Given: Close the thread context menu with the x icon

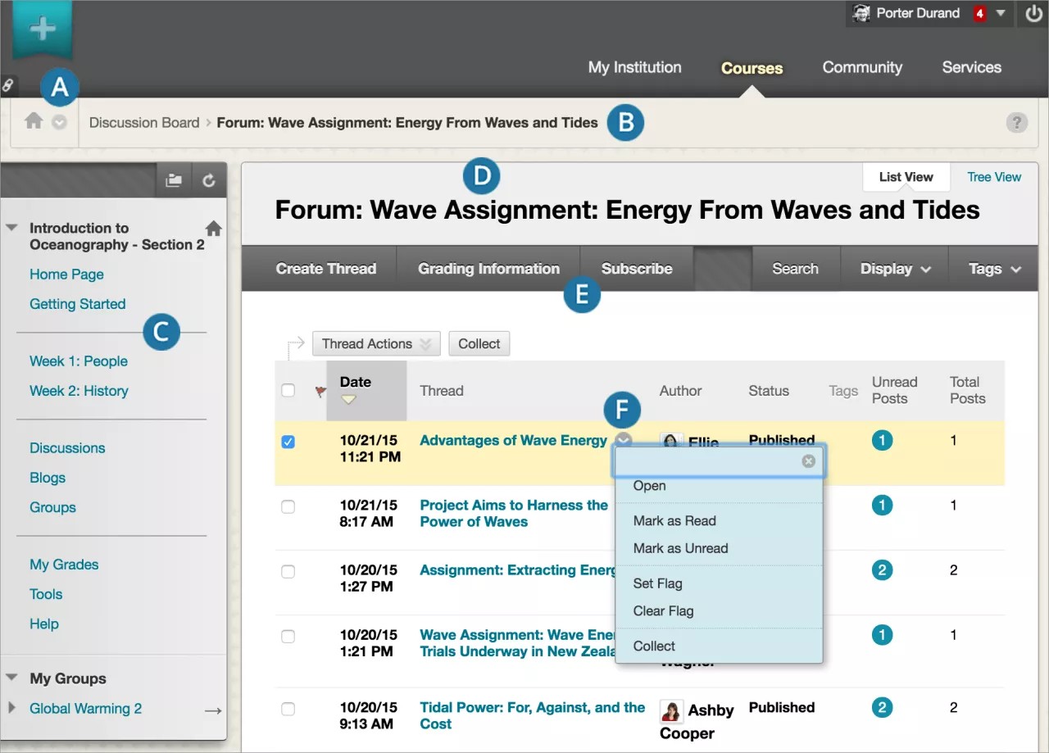Looking at the screenshot, I should click(x=808, y=461).
